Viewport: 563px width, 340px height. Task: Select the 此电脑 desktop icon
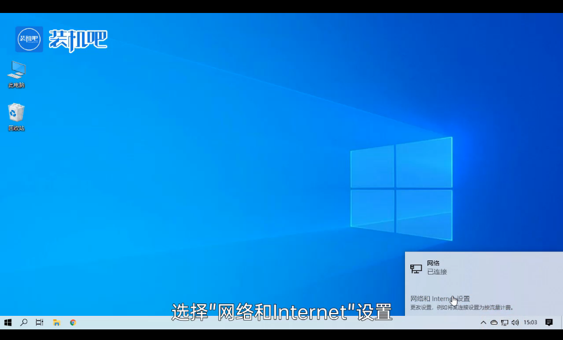[x=17, y=74]
